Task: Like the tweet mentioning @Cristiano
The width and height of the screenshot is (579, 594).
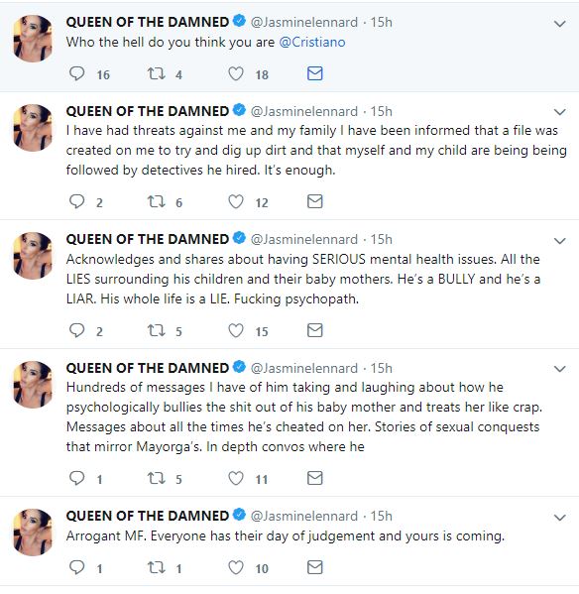Action: tap(236, 73)
